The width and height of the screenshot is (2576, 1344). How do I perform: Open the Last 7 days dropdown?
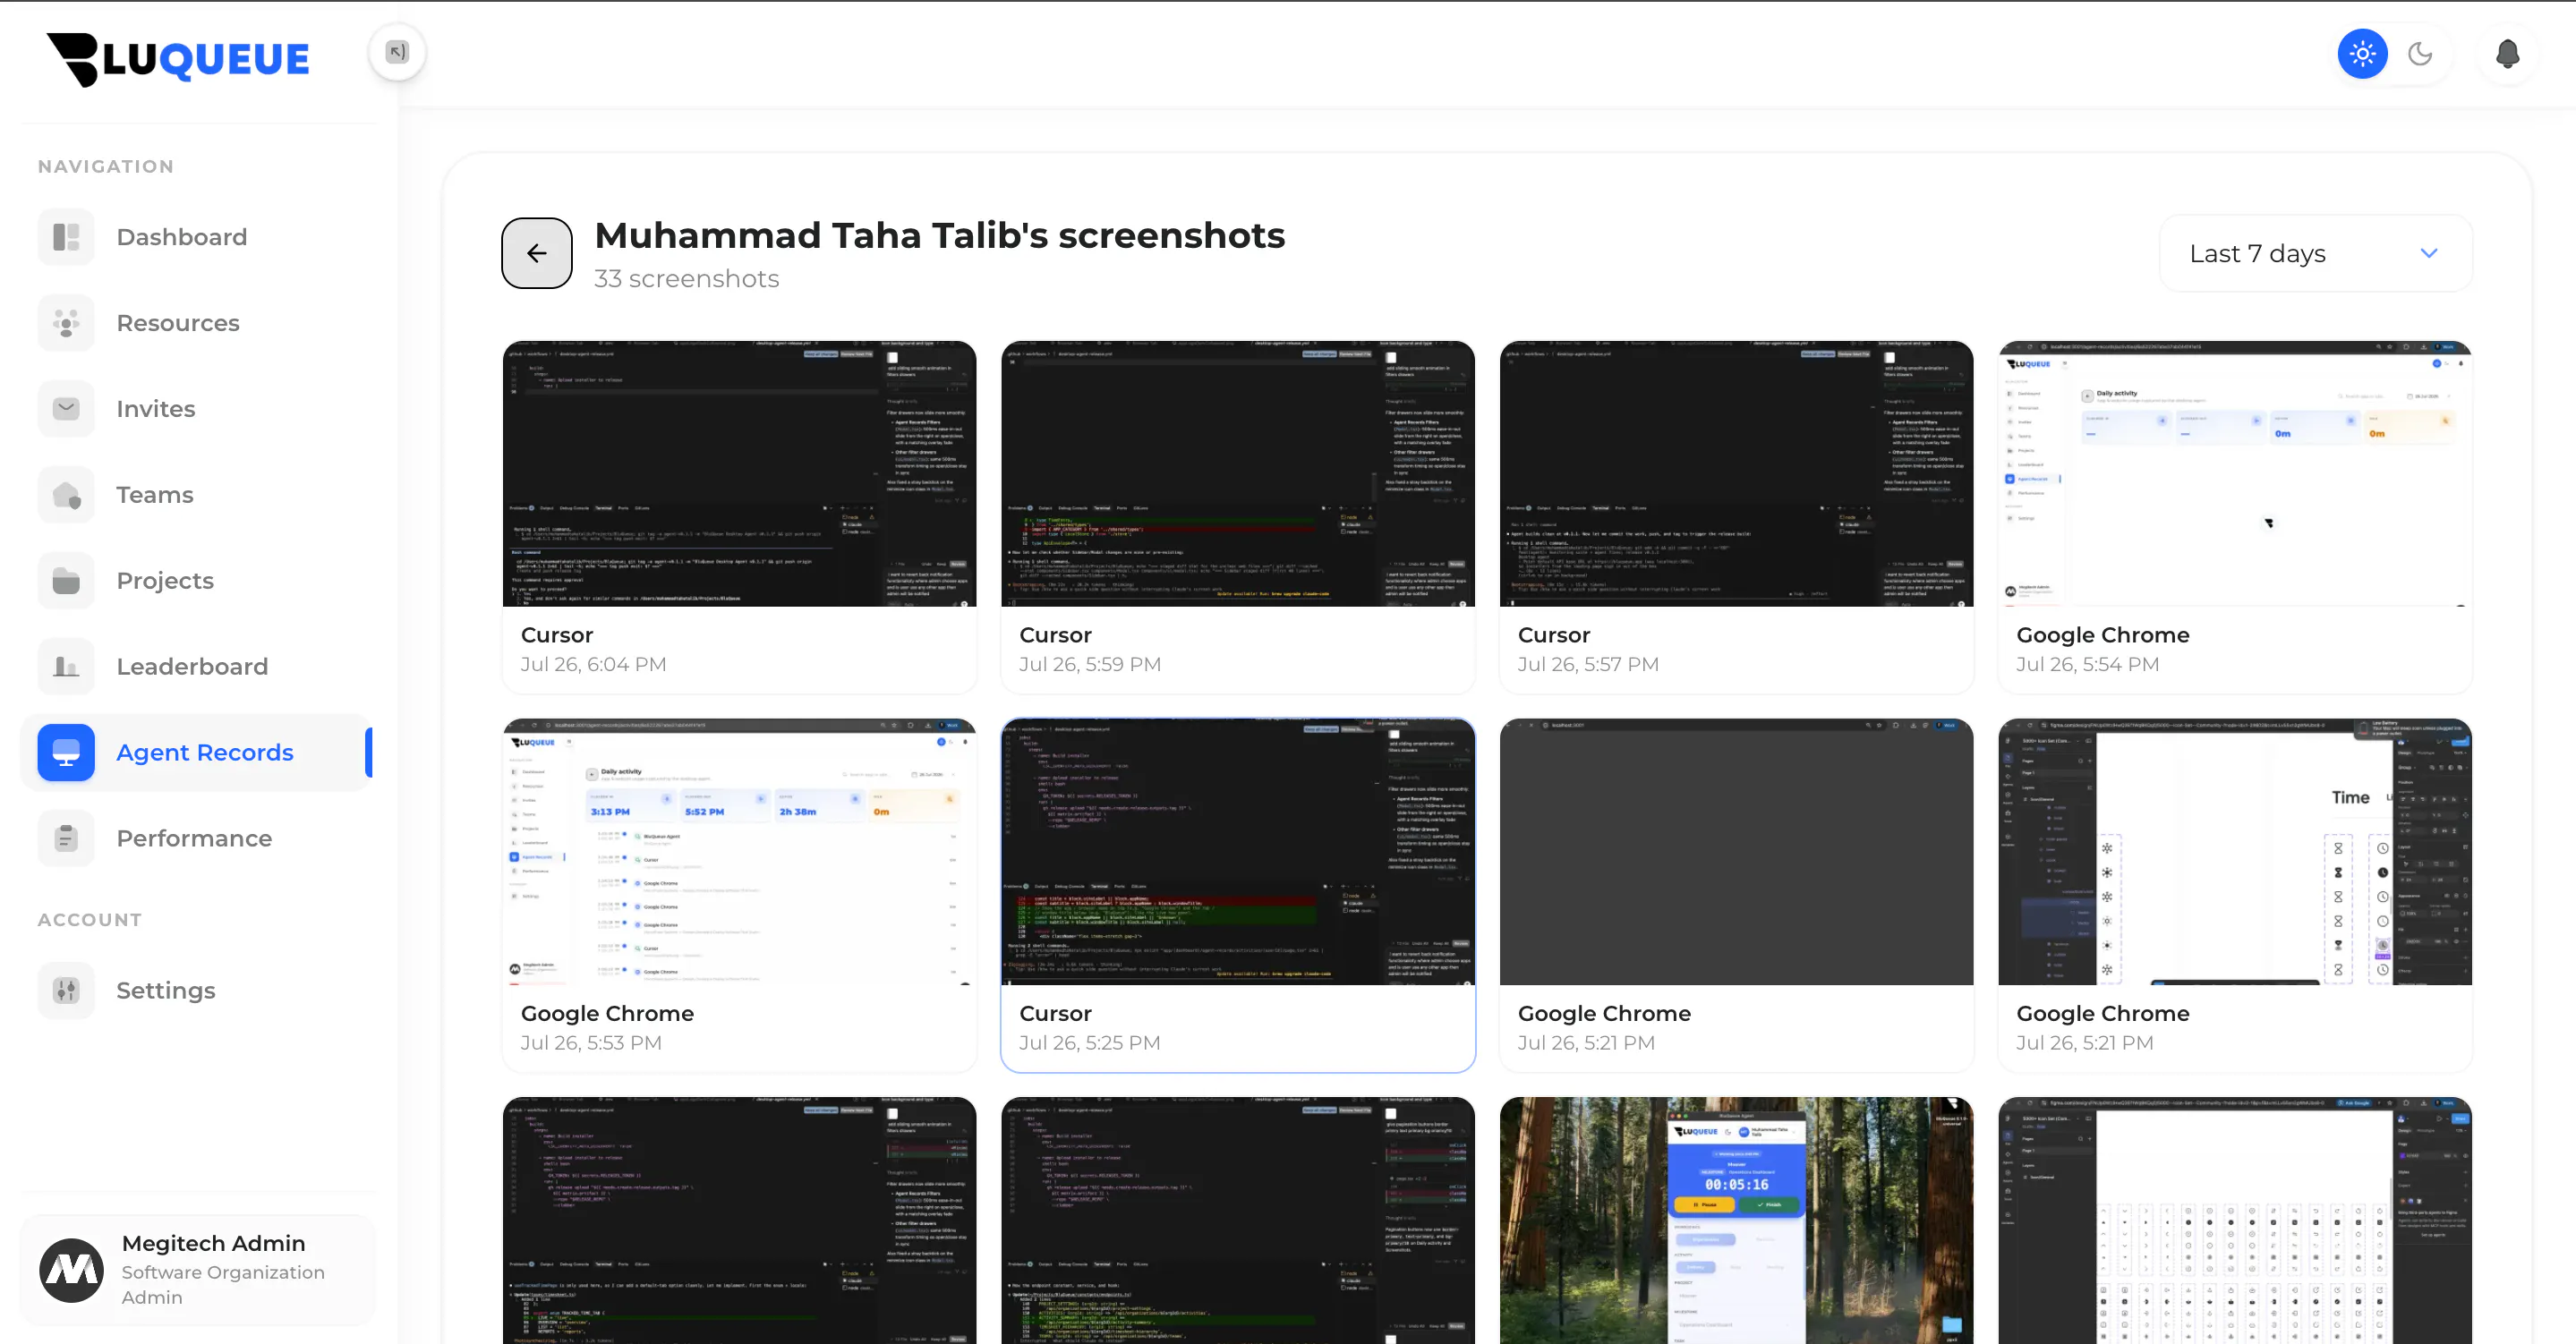[x=2316, y=254]
